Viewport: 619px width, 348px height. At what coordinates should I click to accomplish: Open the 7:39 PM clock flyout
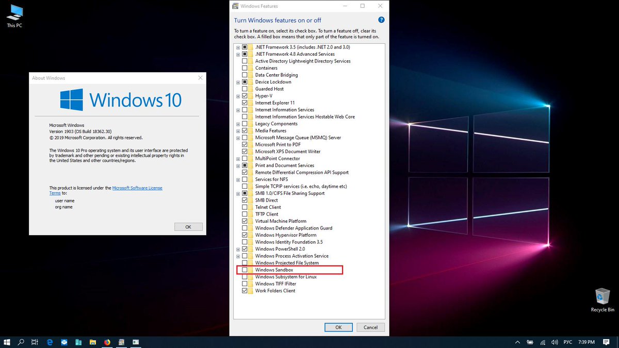[x=587, y=342]
